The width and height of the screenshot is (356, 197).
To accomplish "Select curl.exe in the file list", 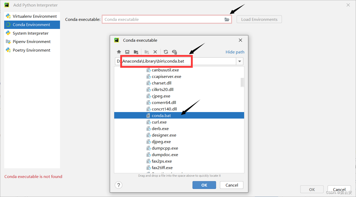I will tap(179, 122).
